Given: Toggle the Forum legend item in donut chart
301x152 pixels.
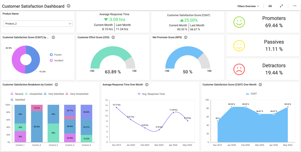Looking at the screenshot, I should click(x=56, y=55).
